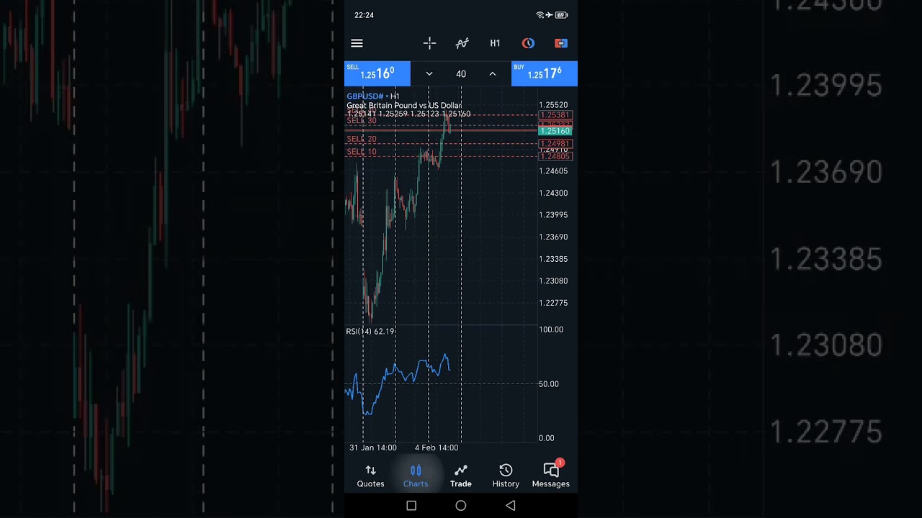Select the SELL 20 order line label
The image size is (922, 518).
tap(362, 139)
